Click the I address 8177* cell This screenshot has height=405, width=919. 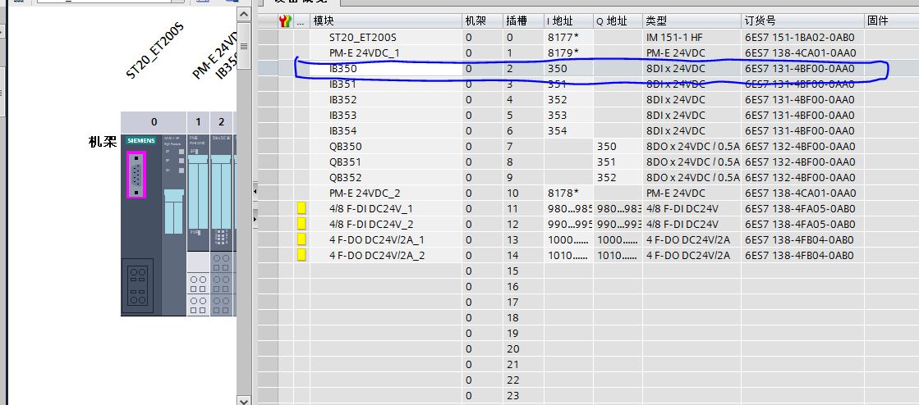[568, 38]
